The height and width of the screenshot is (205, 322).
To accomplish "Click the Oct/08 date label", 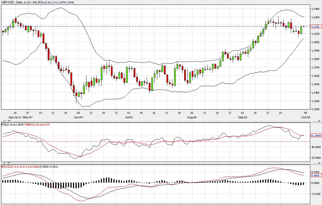I will pos(305,118).
